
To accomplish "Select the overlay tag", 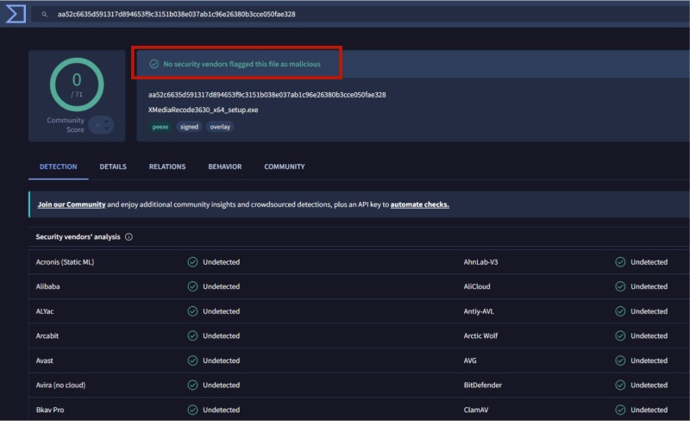I will pos(220,127).
